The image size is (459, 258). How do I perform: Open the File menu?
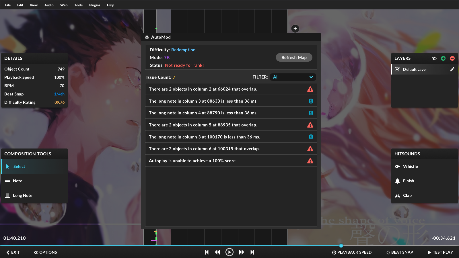click(8, 5)
